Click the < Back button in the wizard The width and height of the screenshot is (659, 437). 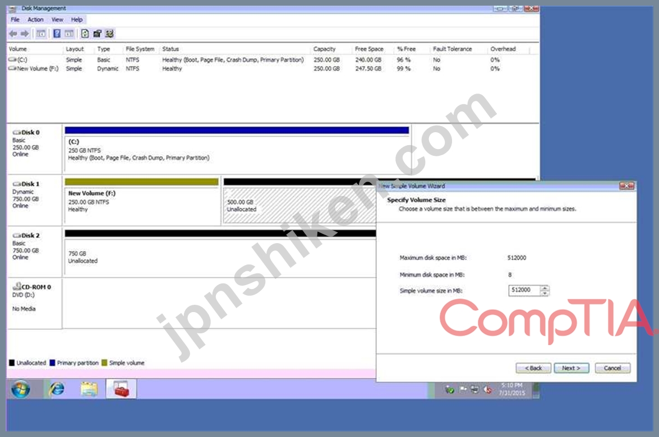coord(533,368)
